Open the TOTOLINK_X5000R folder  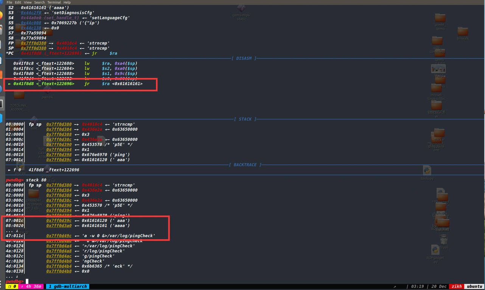tap(19, 100)
